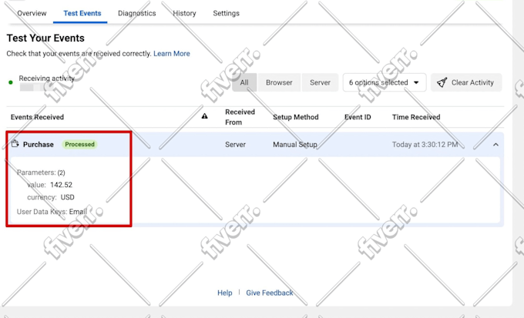Click the Server value in Received From
Screen dimensions: 524x318
(235, 145)
